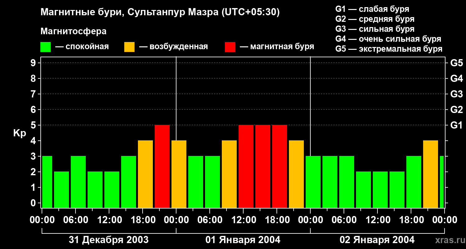Screen dimensions: 466x249
Task: Click the 'G3' tick label on the right axis
Action: tap(456, 94)
